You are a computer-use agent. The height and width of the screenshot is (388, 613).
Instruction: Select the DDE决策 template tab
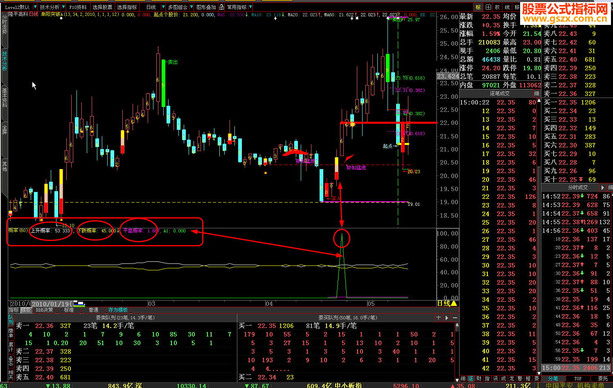coord(44,310)
